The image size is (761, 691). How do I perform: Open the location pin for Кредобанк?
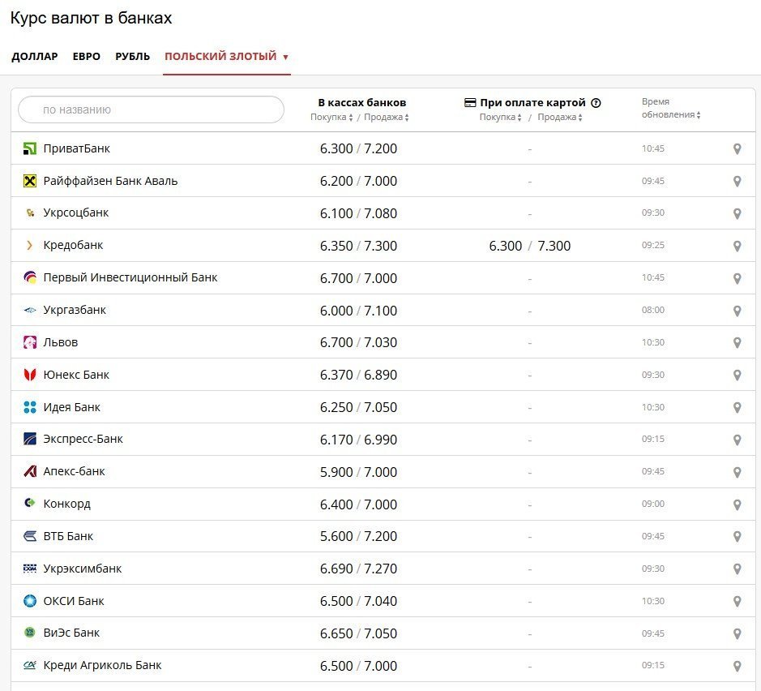pyautogui.click(x=737, y=246)
